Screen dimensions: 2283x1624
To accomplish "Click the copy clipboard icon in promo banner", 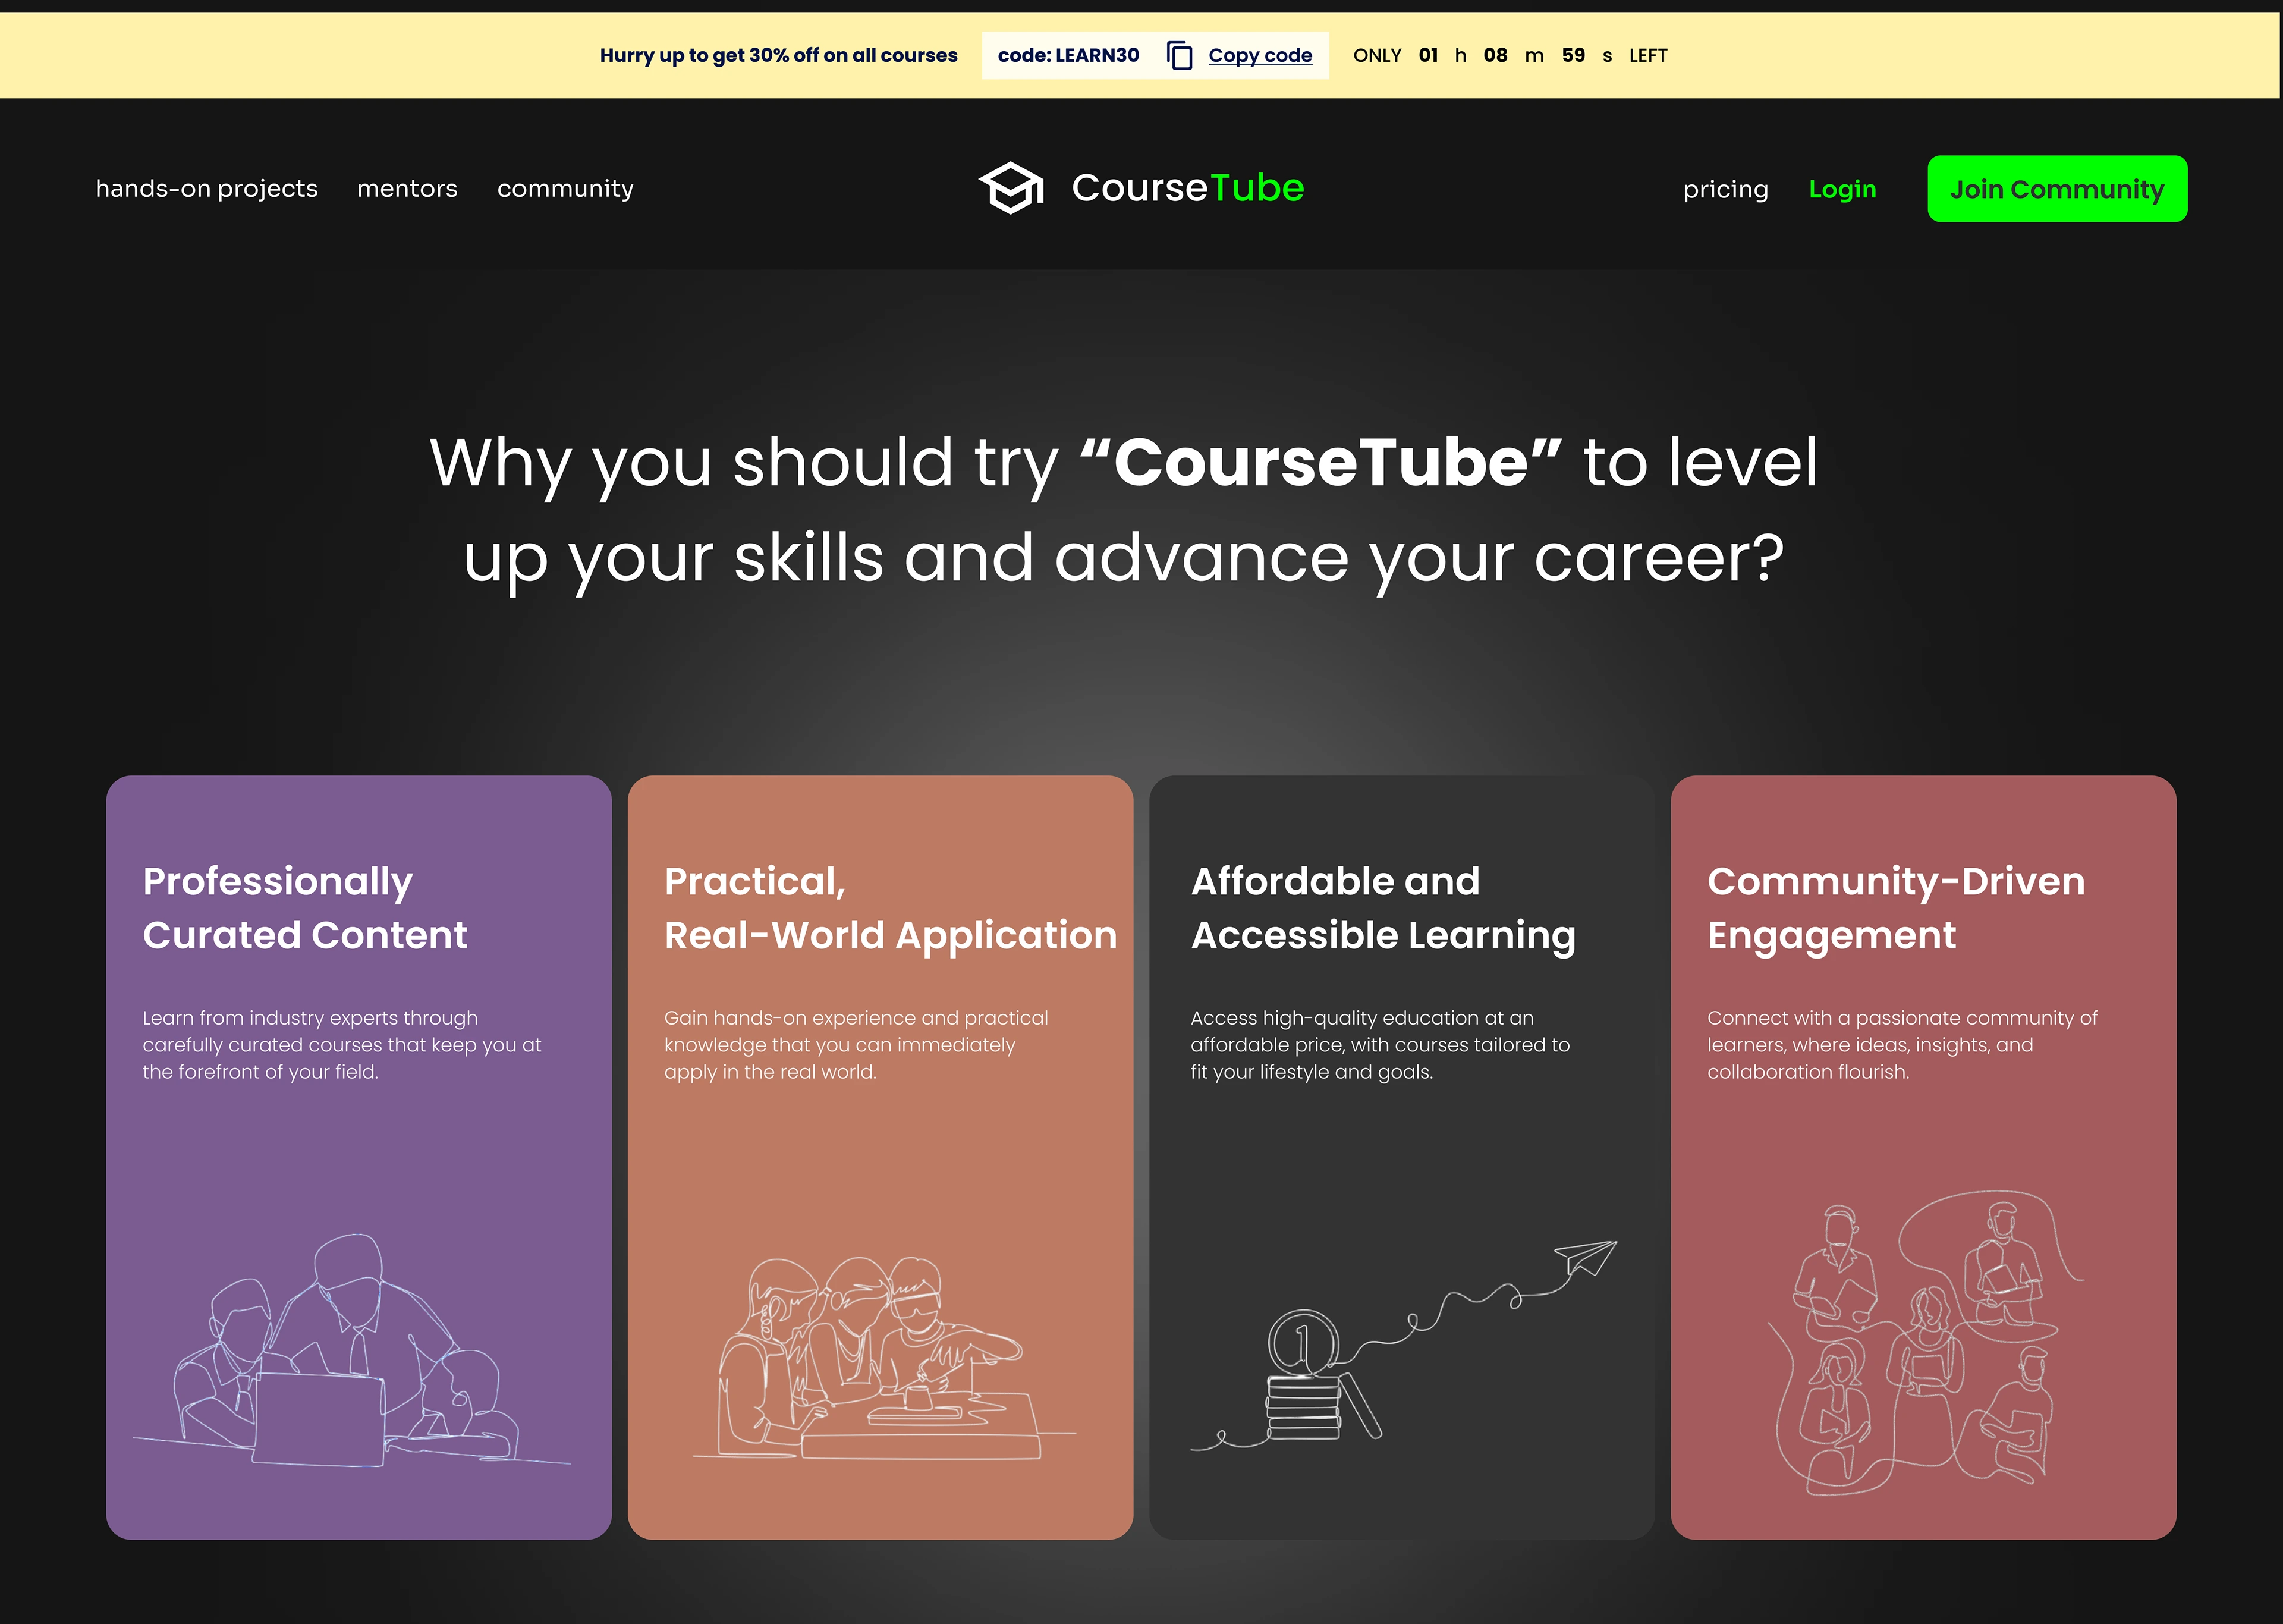I will (1180, 56).
